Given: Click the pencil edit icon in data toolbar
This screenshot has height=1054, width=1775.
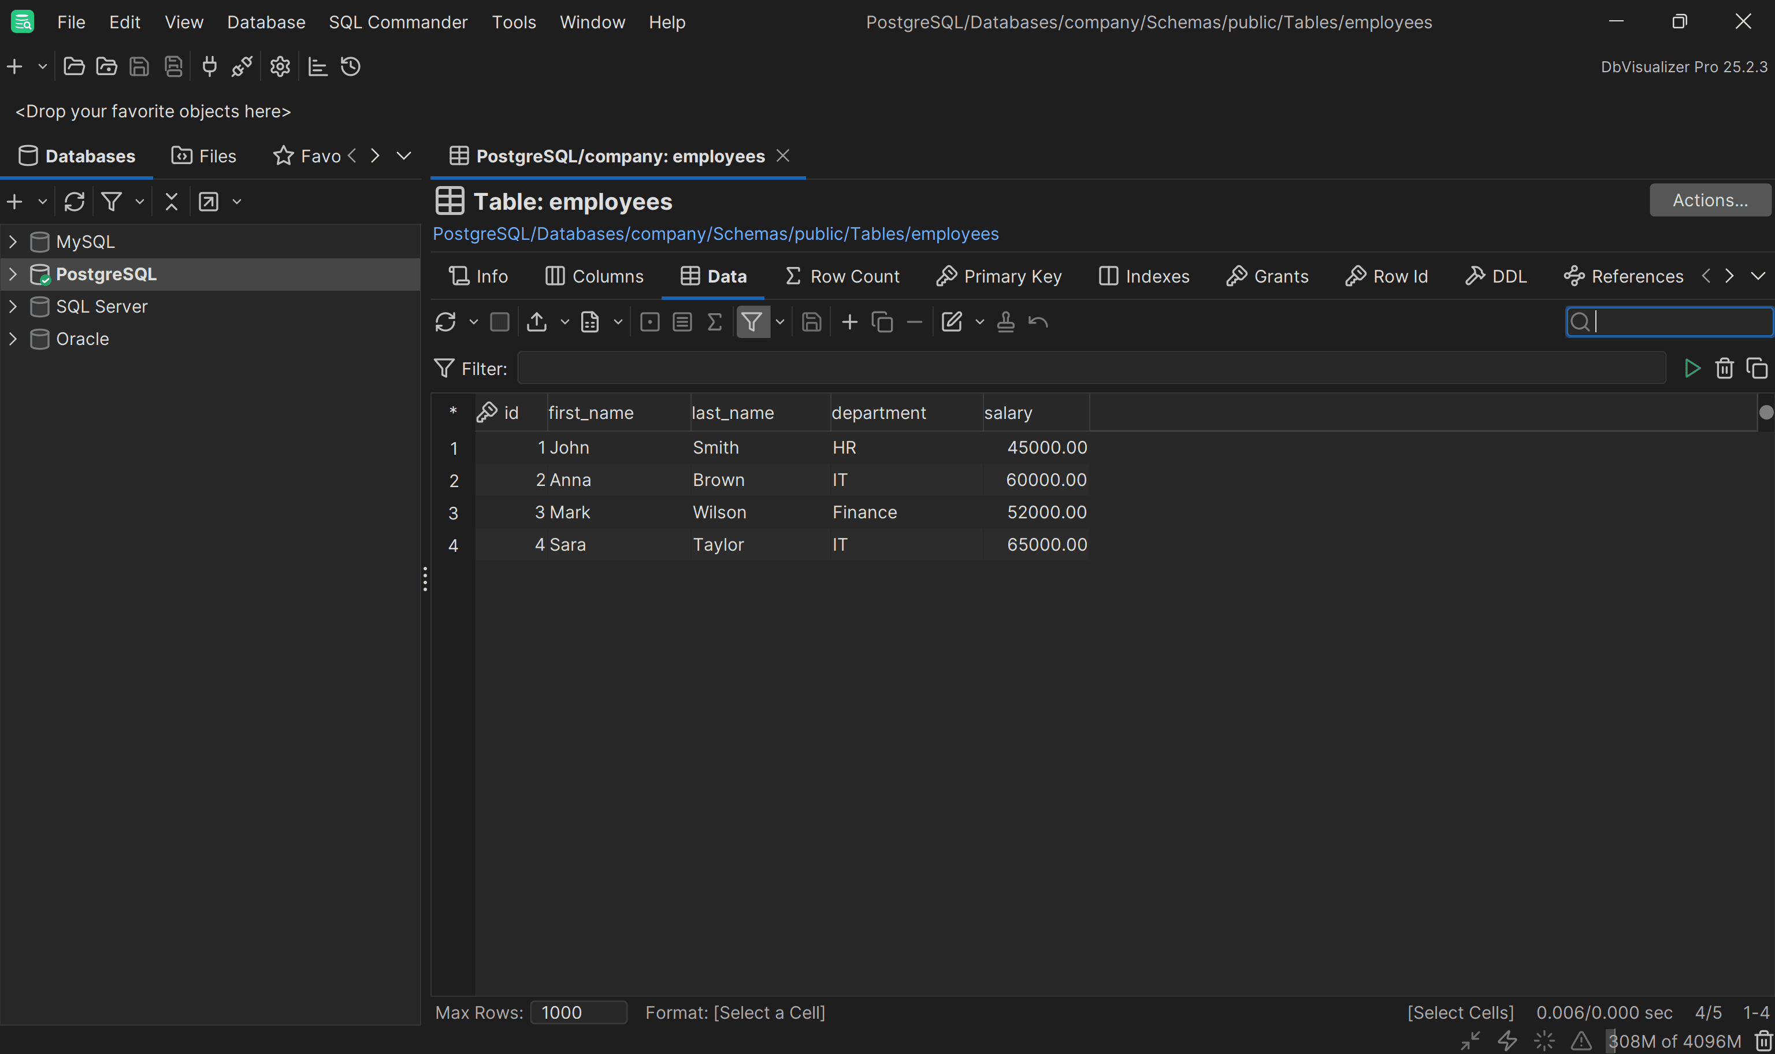Looking at the screenshot, I should coord(952,322).
